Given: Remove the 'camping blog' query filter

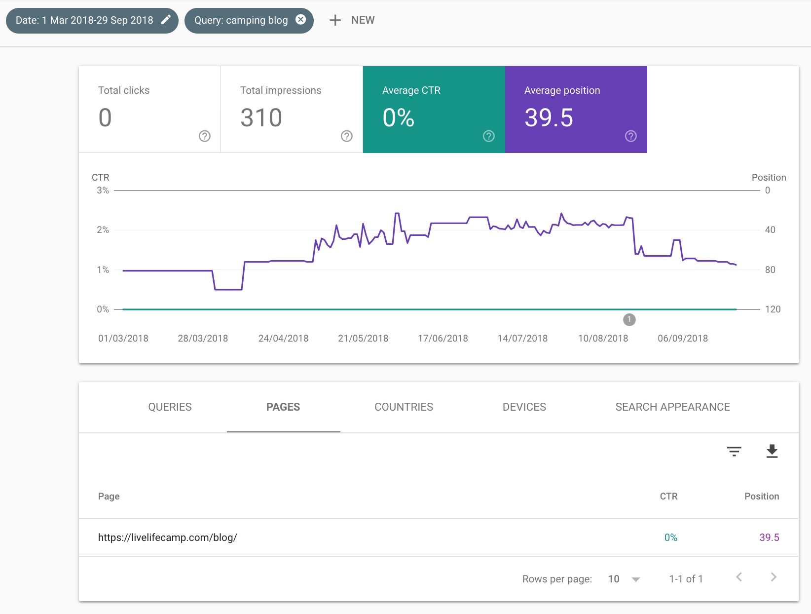Looking at the screenshot, I should pos(300,20).
